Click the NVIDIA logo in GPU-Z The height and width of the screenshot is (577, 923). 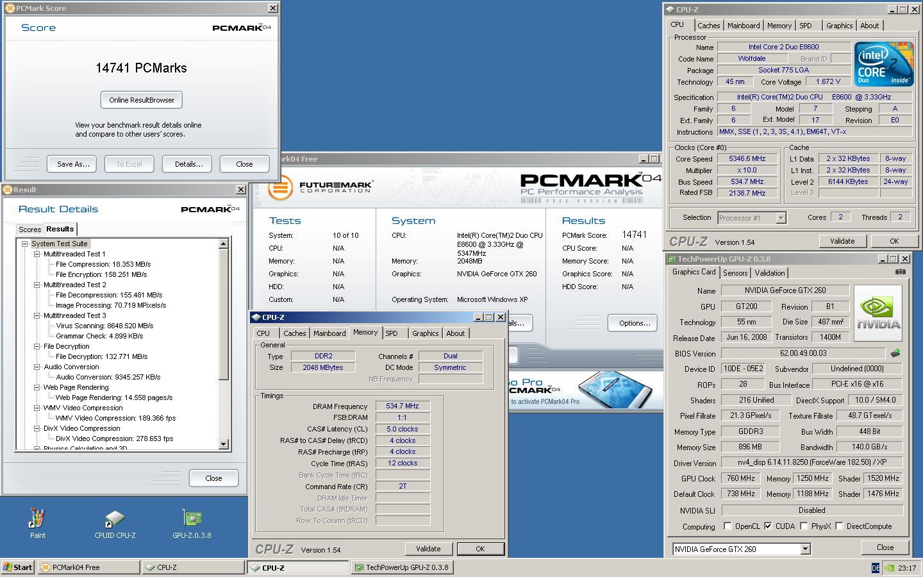[x=878, y=313]
